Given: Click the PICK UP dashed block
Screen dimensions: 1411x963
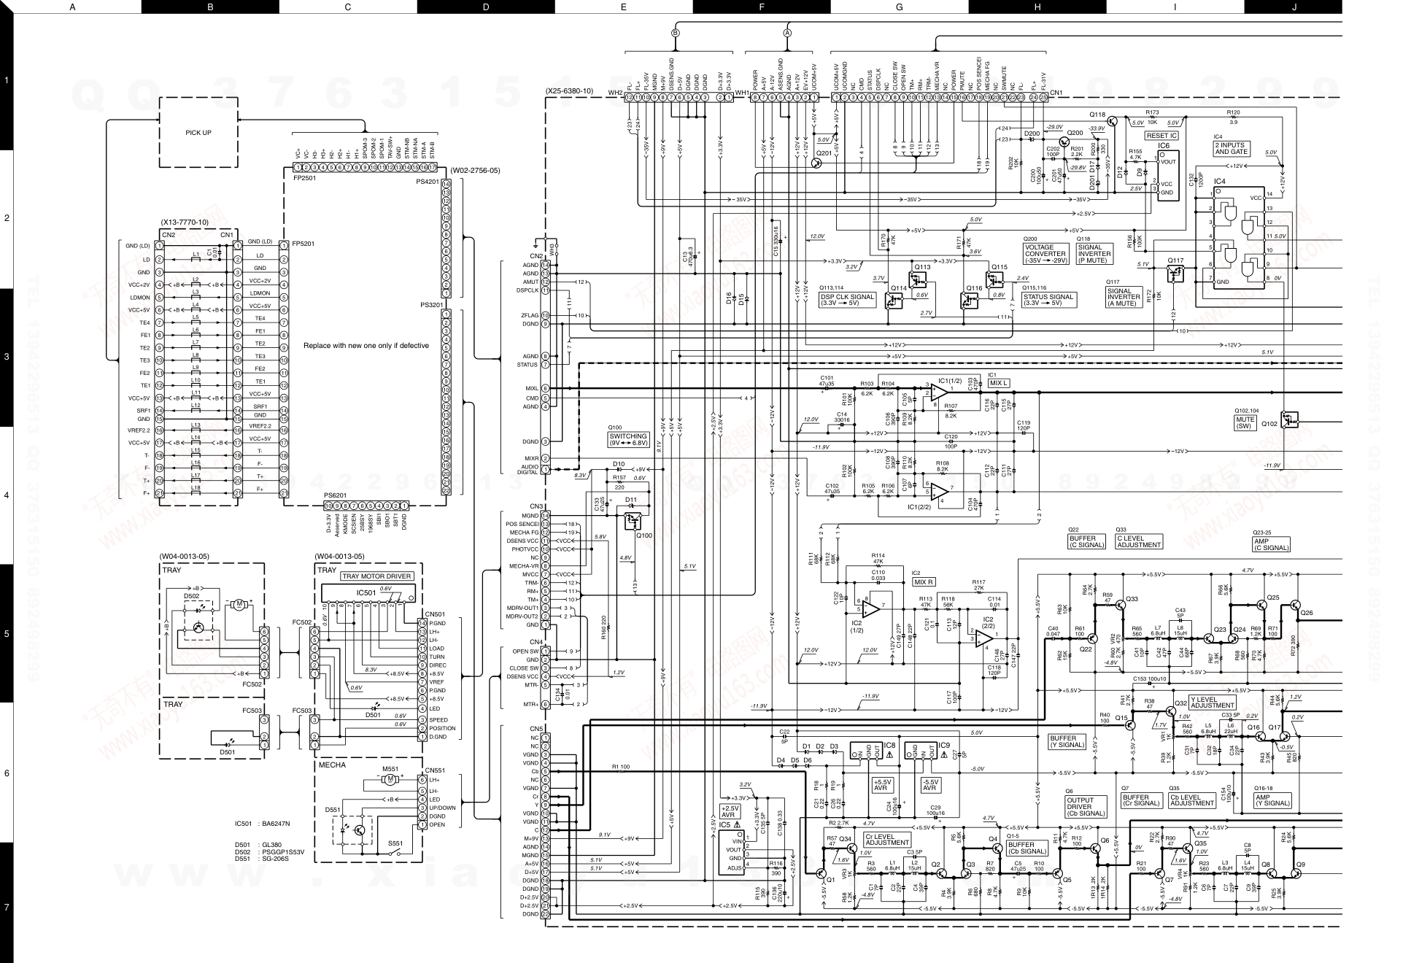Looking at the screenshot, I should pyautogui.click(x=198, y=133).
